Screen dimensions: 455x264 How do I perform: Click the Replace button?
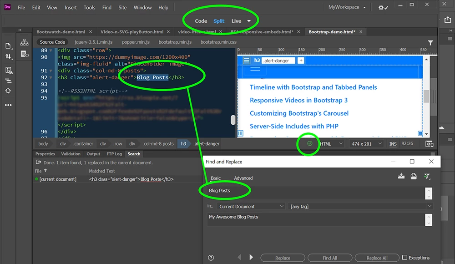[x=283, y=258]
